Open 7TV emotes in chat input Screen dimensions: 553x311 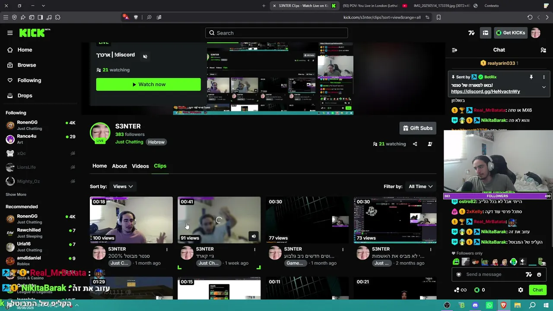click(x=528, y=274)
